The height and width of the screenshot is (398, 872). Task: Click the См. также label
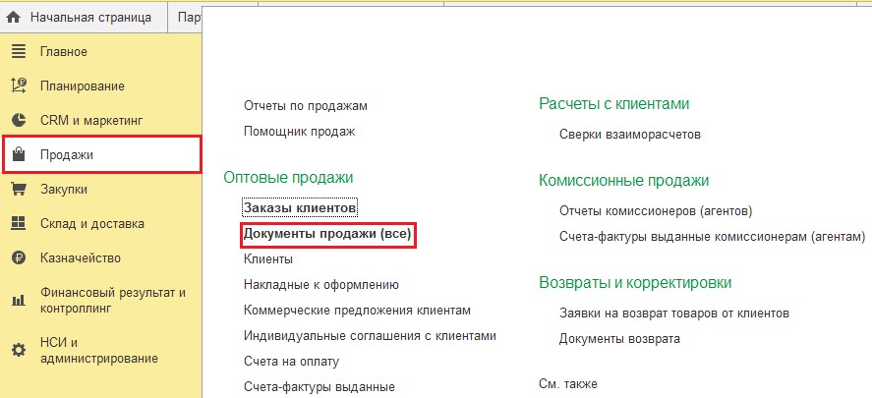[568, 384]
